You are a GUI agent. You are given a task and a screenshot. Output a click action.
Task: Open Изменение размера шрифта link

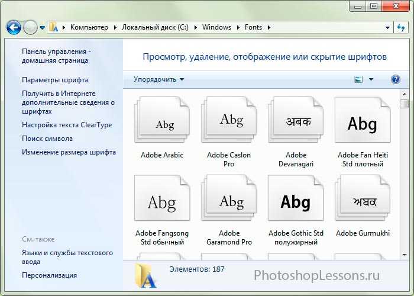coord(69,152)
